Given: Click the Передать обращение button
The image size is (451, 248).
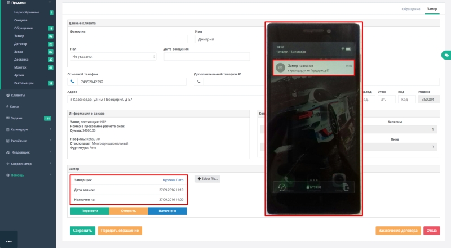Looking at the screenshot, I should coord(120,231).
